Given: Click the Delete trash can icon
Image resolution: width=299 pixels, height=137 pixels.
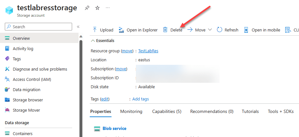Looking at the screenshot, I should [165, 30].
